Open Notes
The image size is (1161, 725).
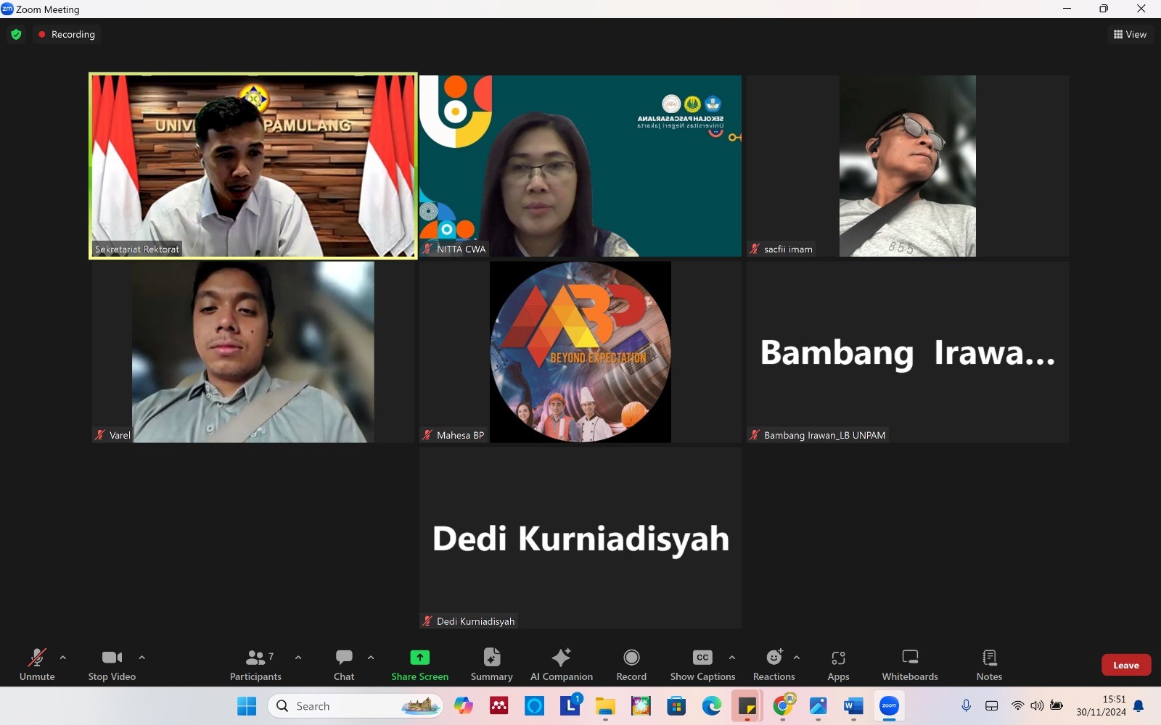(x=989, y=665)
